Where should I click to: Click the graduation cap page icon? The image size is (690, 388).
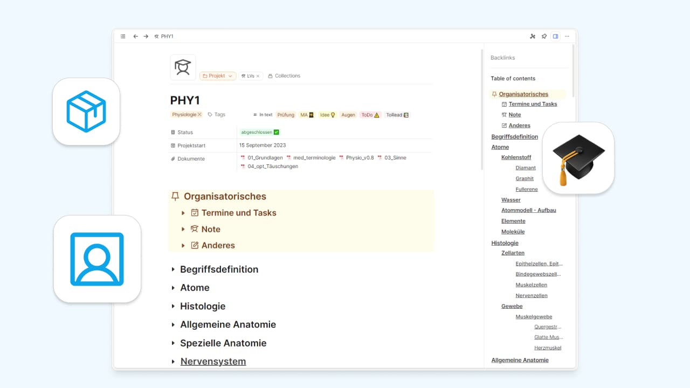click(183, 67)
